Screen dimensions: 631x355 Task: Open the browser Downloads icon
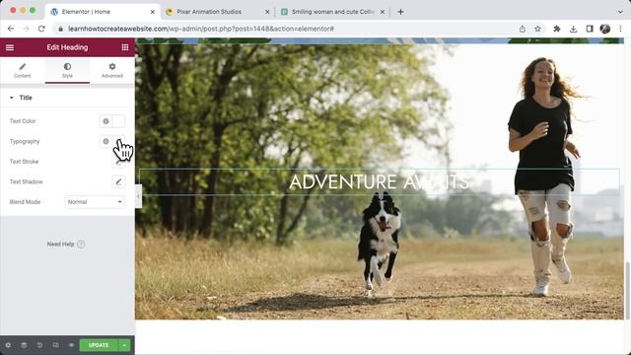click(x=573, y=29)
